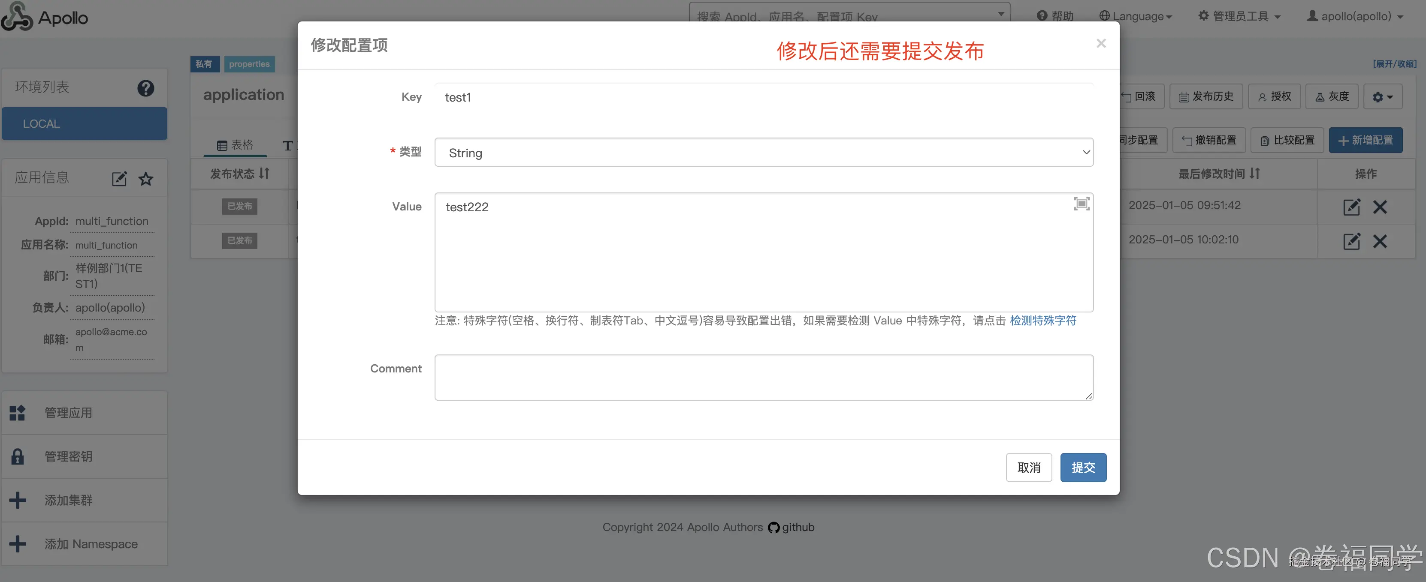This screenshot has width=1426, height=582.
Task: Favorite the app with the star icon
Action: (x=145, y=179)
